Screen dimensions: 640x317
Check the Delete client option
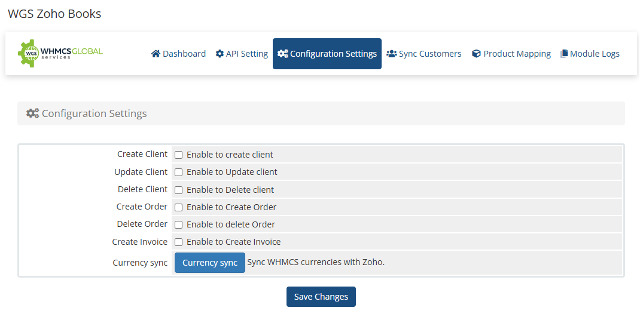click(x=178, y=190)
